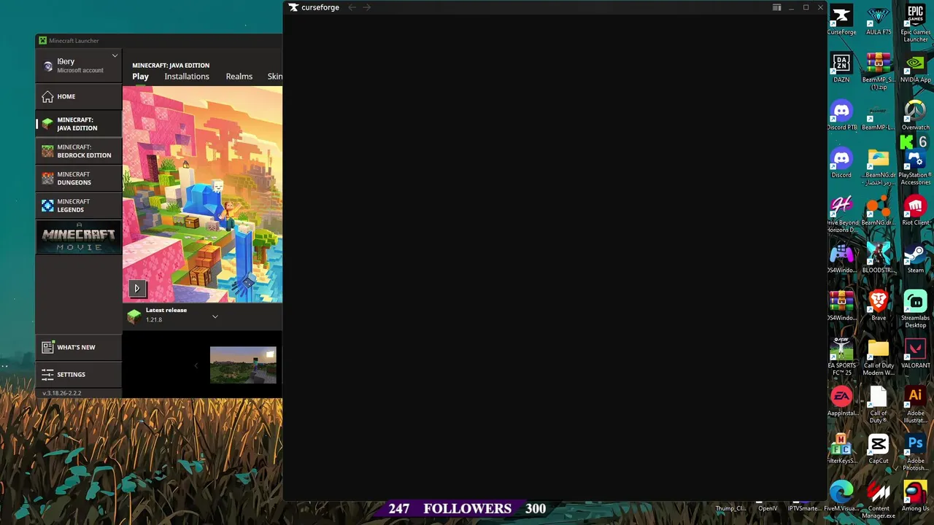Viewport: 934px width, 525px height.
Task: Open the CapCut desktop shortcut
Action: pos(879,449)
